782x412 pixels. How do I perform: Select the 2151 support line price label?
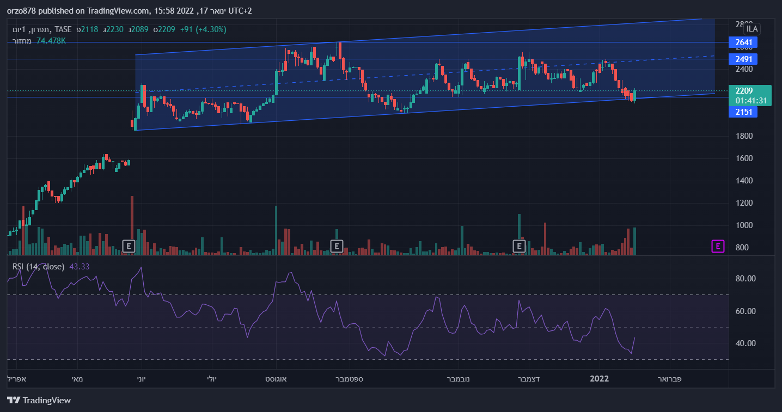tap(743, 112)
